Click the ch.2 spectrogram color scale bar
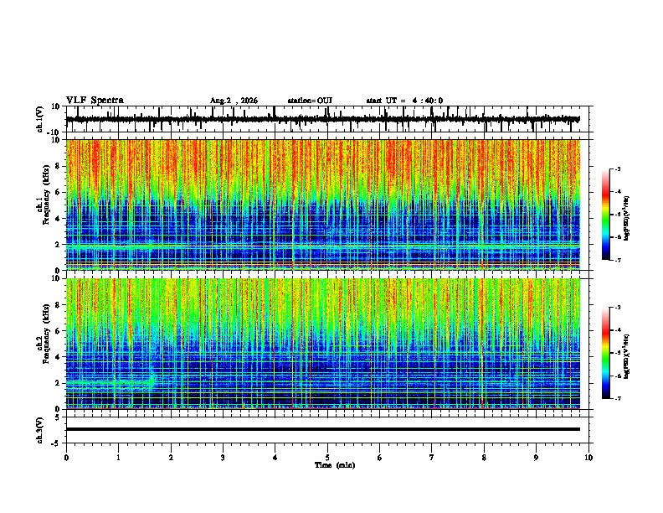The image size is (663, 513). pyautogui.click(x=606, y=353)
